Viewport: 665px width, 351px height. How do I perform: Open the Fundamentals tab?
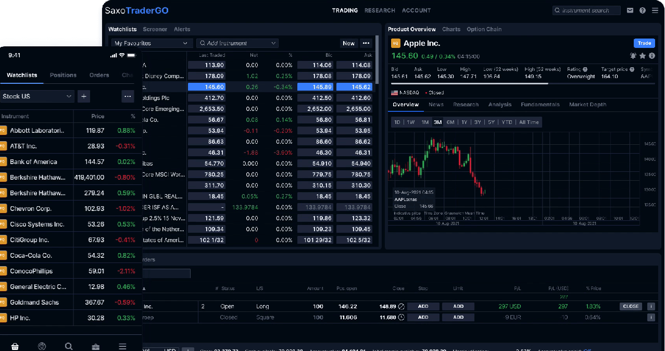[x=540, y=105]
